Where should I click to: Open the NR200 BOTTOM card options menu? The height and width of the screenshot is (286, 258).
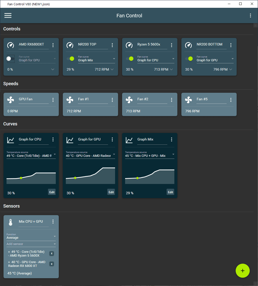click(231, 45)
